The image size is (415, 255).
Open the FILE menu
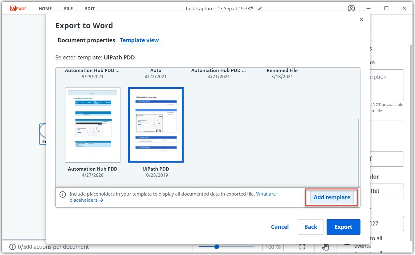[68, 9]
